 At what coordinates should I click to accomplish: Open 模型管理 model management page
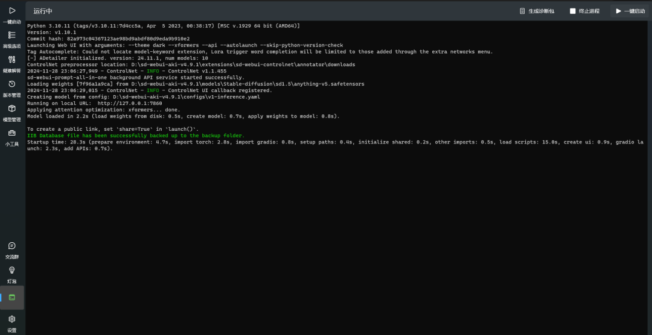[x=11, y=113]
